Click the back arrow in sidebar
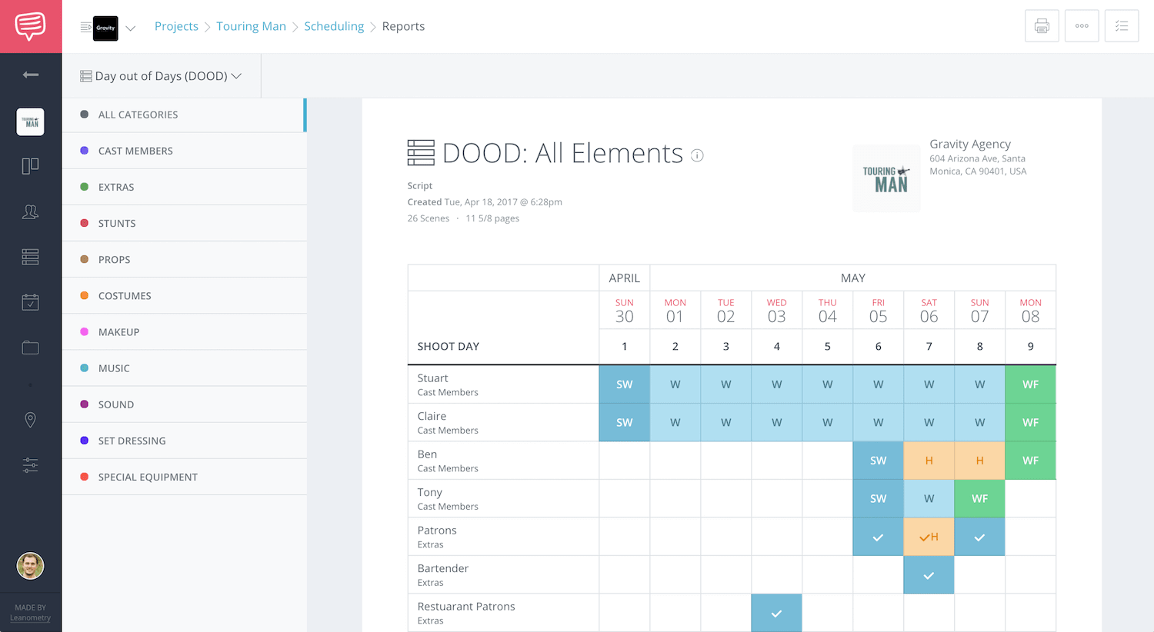Screen dimensions: 1154x632 [31, 75]
